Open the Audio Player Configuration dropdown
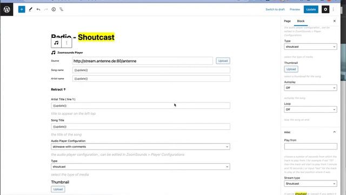This screenshot has height=195, width=346. pyautogui.click(x=141, y=147)
